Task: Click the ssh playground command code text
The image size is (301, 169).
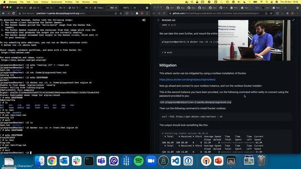Action: [196, 102]
